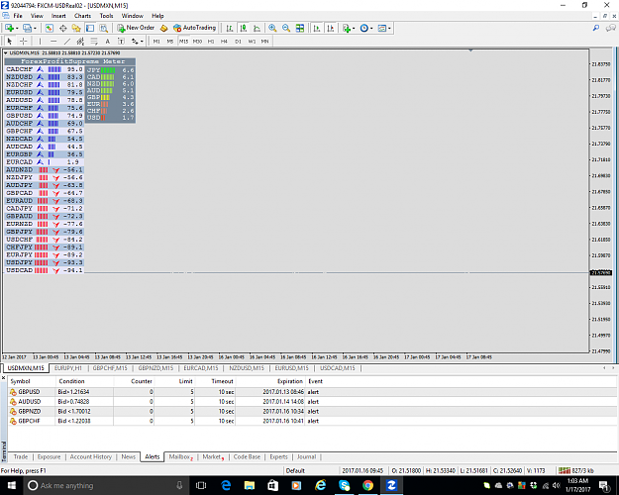Switch to the EURJPY,H1 chart tab
The image size is (619, 495).
pos(68,368)
